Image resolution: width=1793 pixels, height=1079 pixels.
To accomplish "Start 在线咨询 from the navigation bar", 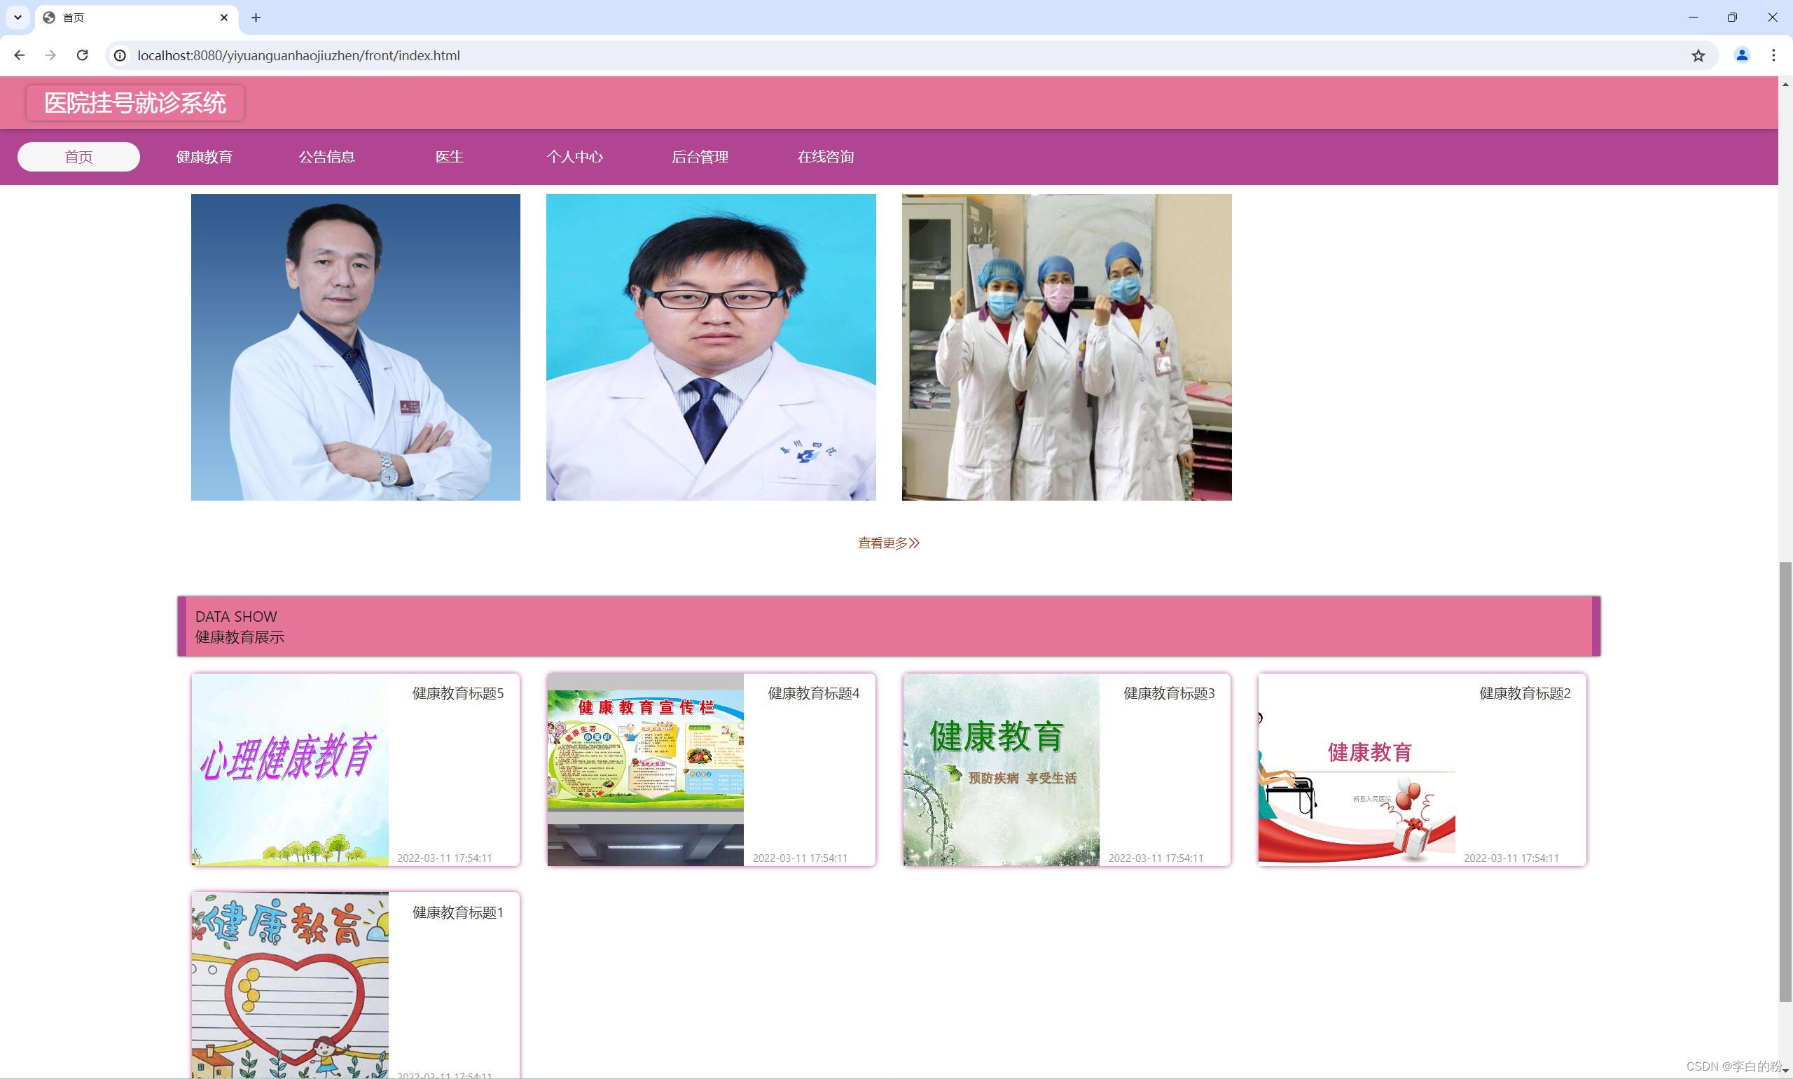I will (825, 157).
